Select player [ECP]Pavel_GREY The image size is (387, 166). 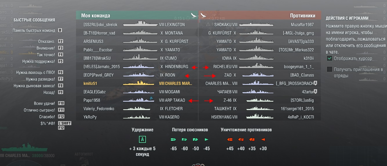98,75
